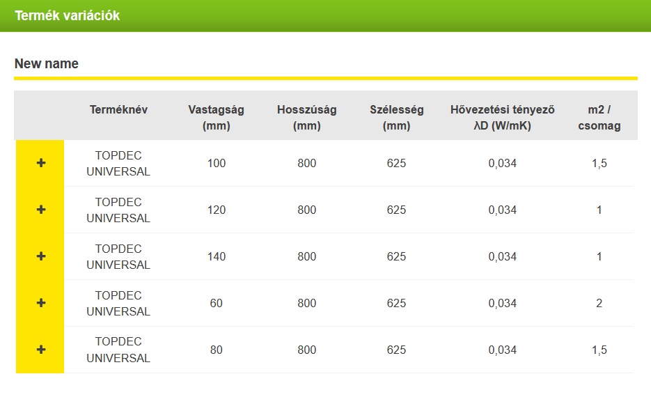Image resolution: width=651 pixels, height=397 pixels.
Task: Click the Vastagság (mm) column header
Action: point(216,118)
